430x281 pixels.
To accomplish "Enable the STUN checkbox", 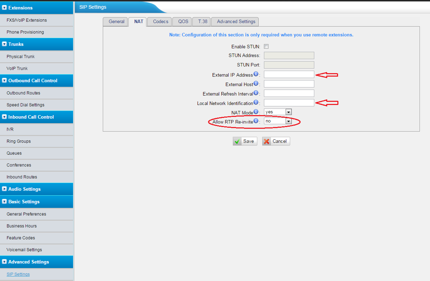I will [266, 46].
